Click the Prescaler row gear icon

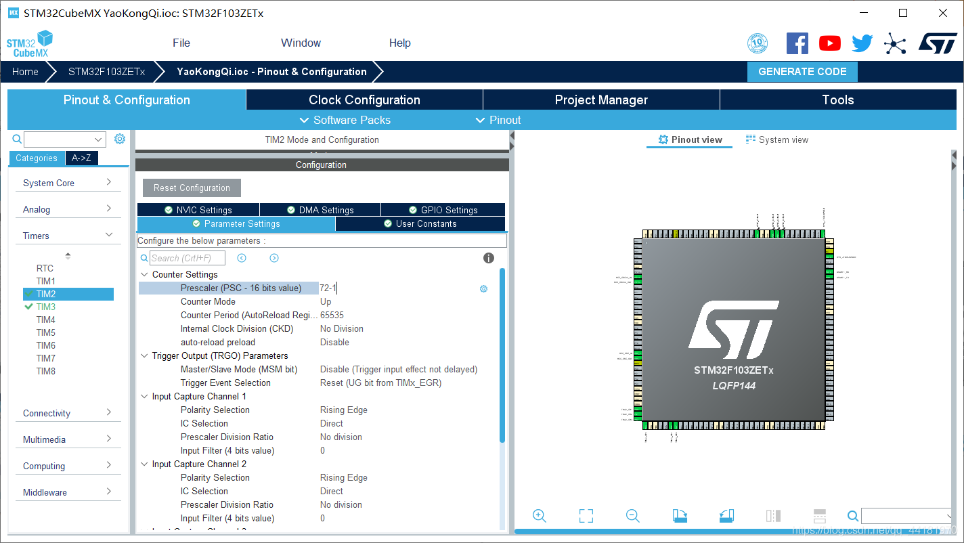[483, 288]
